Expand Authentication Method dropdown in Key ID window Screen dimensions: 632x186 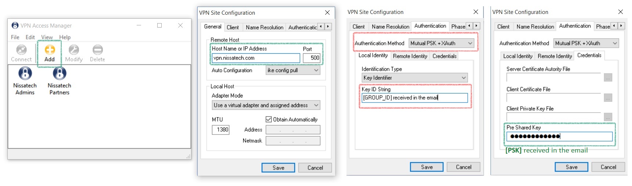coord(441,43)
